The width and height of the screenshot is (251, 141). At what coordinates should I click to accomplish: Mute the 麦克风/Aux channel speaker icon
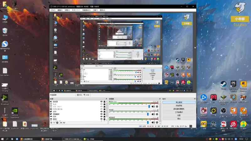153,107
